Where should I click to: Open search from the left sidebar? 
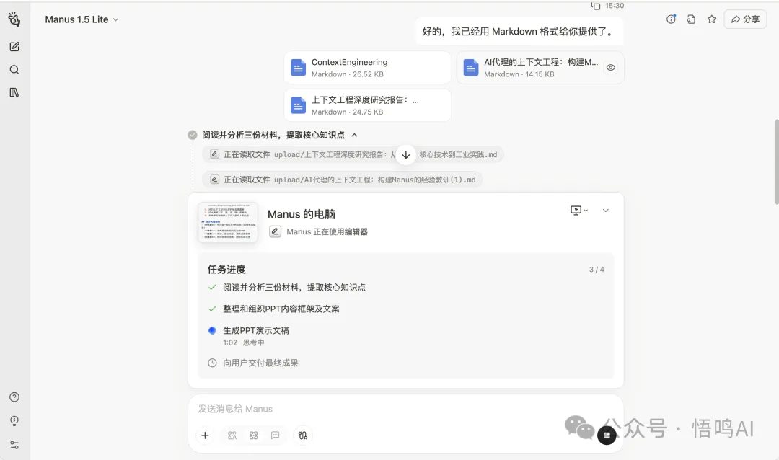14,70
